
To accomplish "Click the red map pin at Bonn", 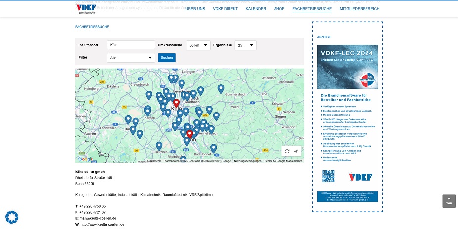I will (189, 135).
